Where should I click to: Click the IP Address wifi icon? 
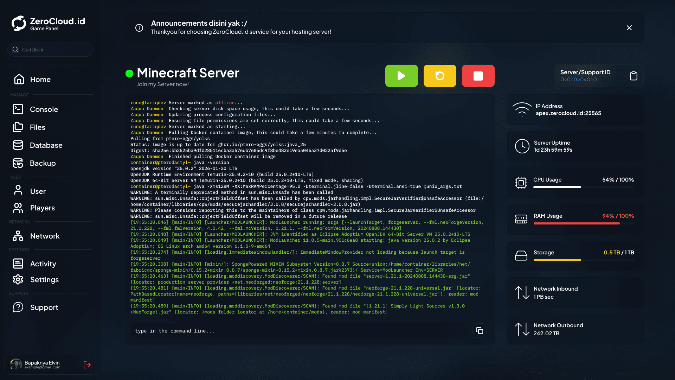pyautogui.click(x=522, y=109)
